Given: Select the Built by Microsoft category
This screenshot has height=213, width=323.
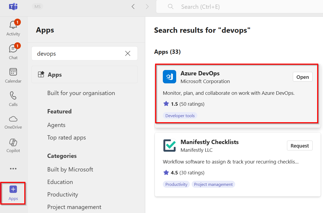Looking at the screenshot, I should (x=70, y=169).
